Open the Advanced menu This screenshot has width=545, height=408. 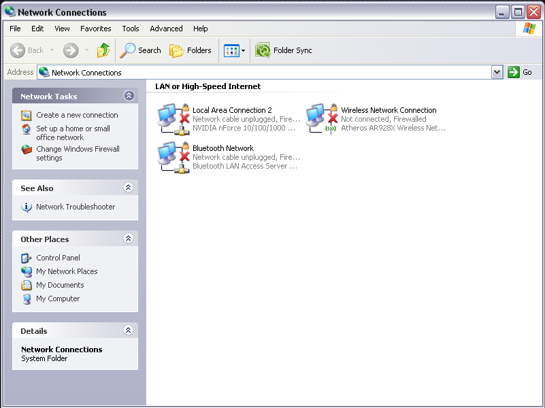[x=166, y=29]
